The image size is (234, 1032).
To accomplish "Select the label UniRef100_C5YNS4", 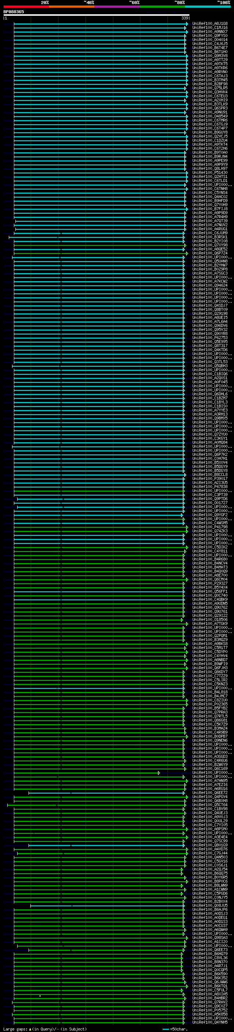I will tap(210, 193).
